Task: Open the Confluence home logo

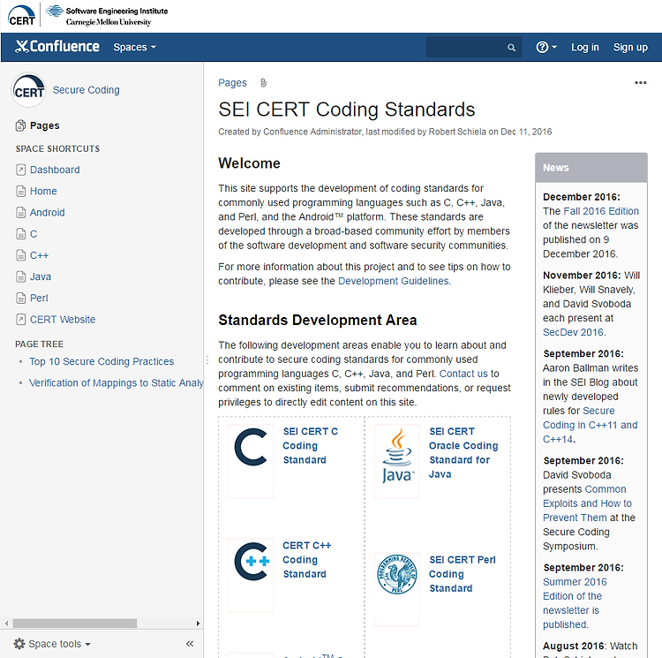Action: [57, 47]
